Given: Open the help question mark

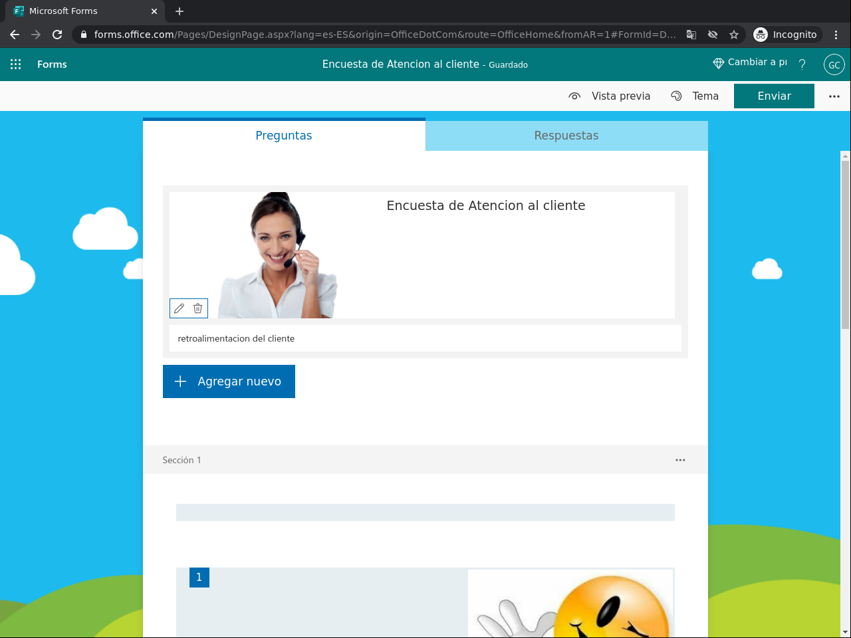Looking at the screenshot, I should 802,64.
